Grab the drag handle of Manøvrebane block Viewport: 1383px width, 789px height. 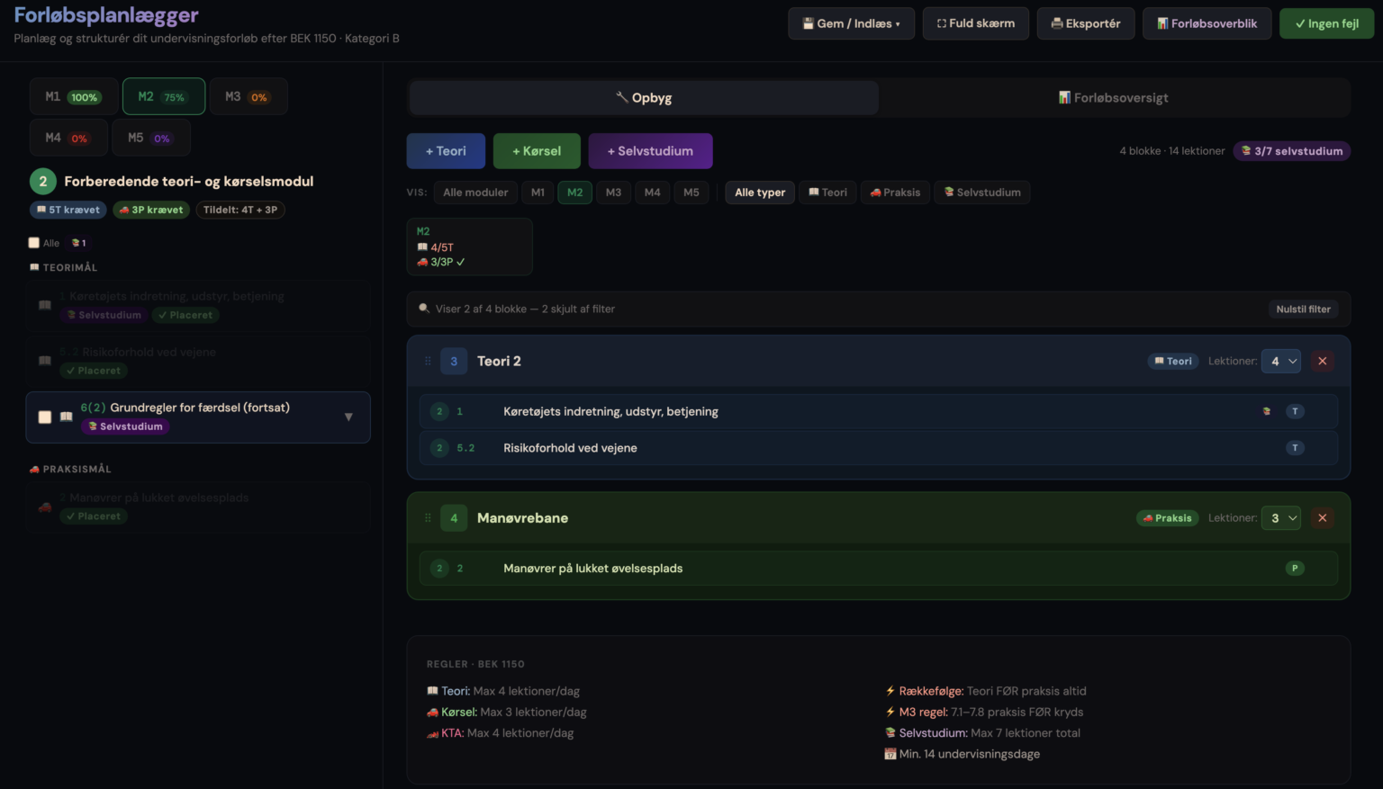pos(428,518)
